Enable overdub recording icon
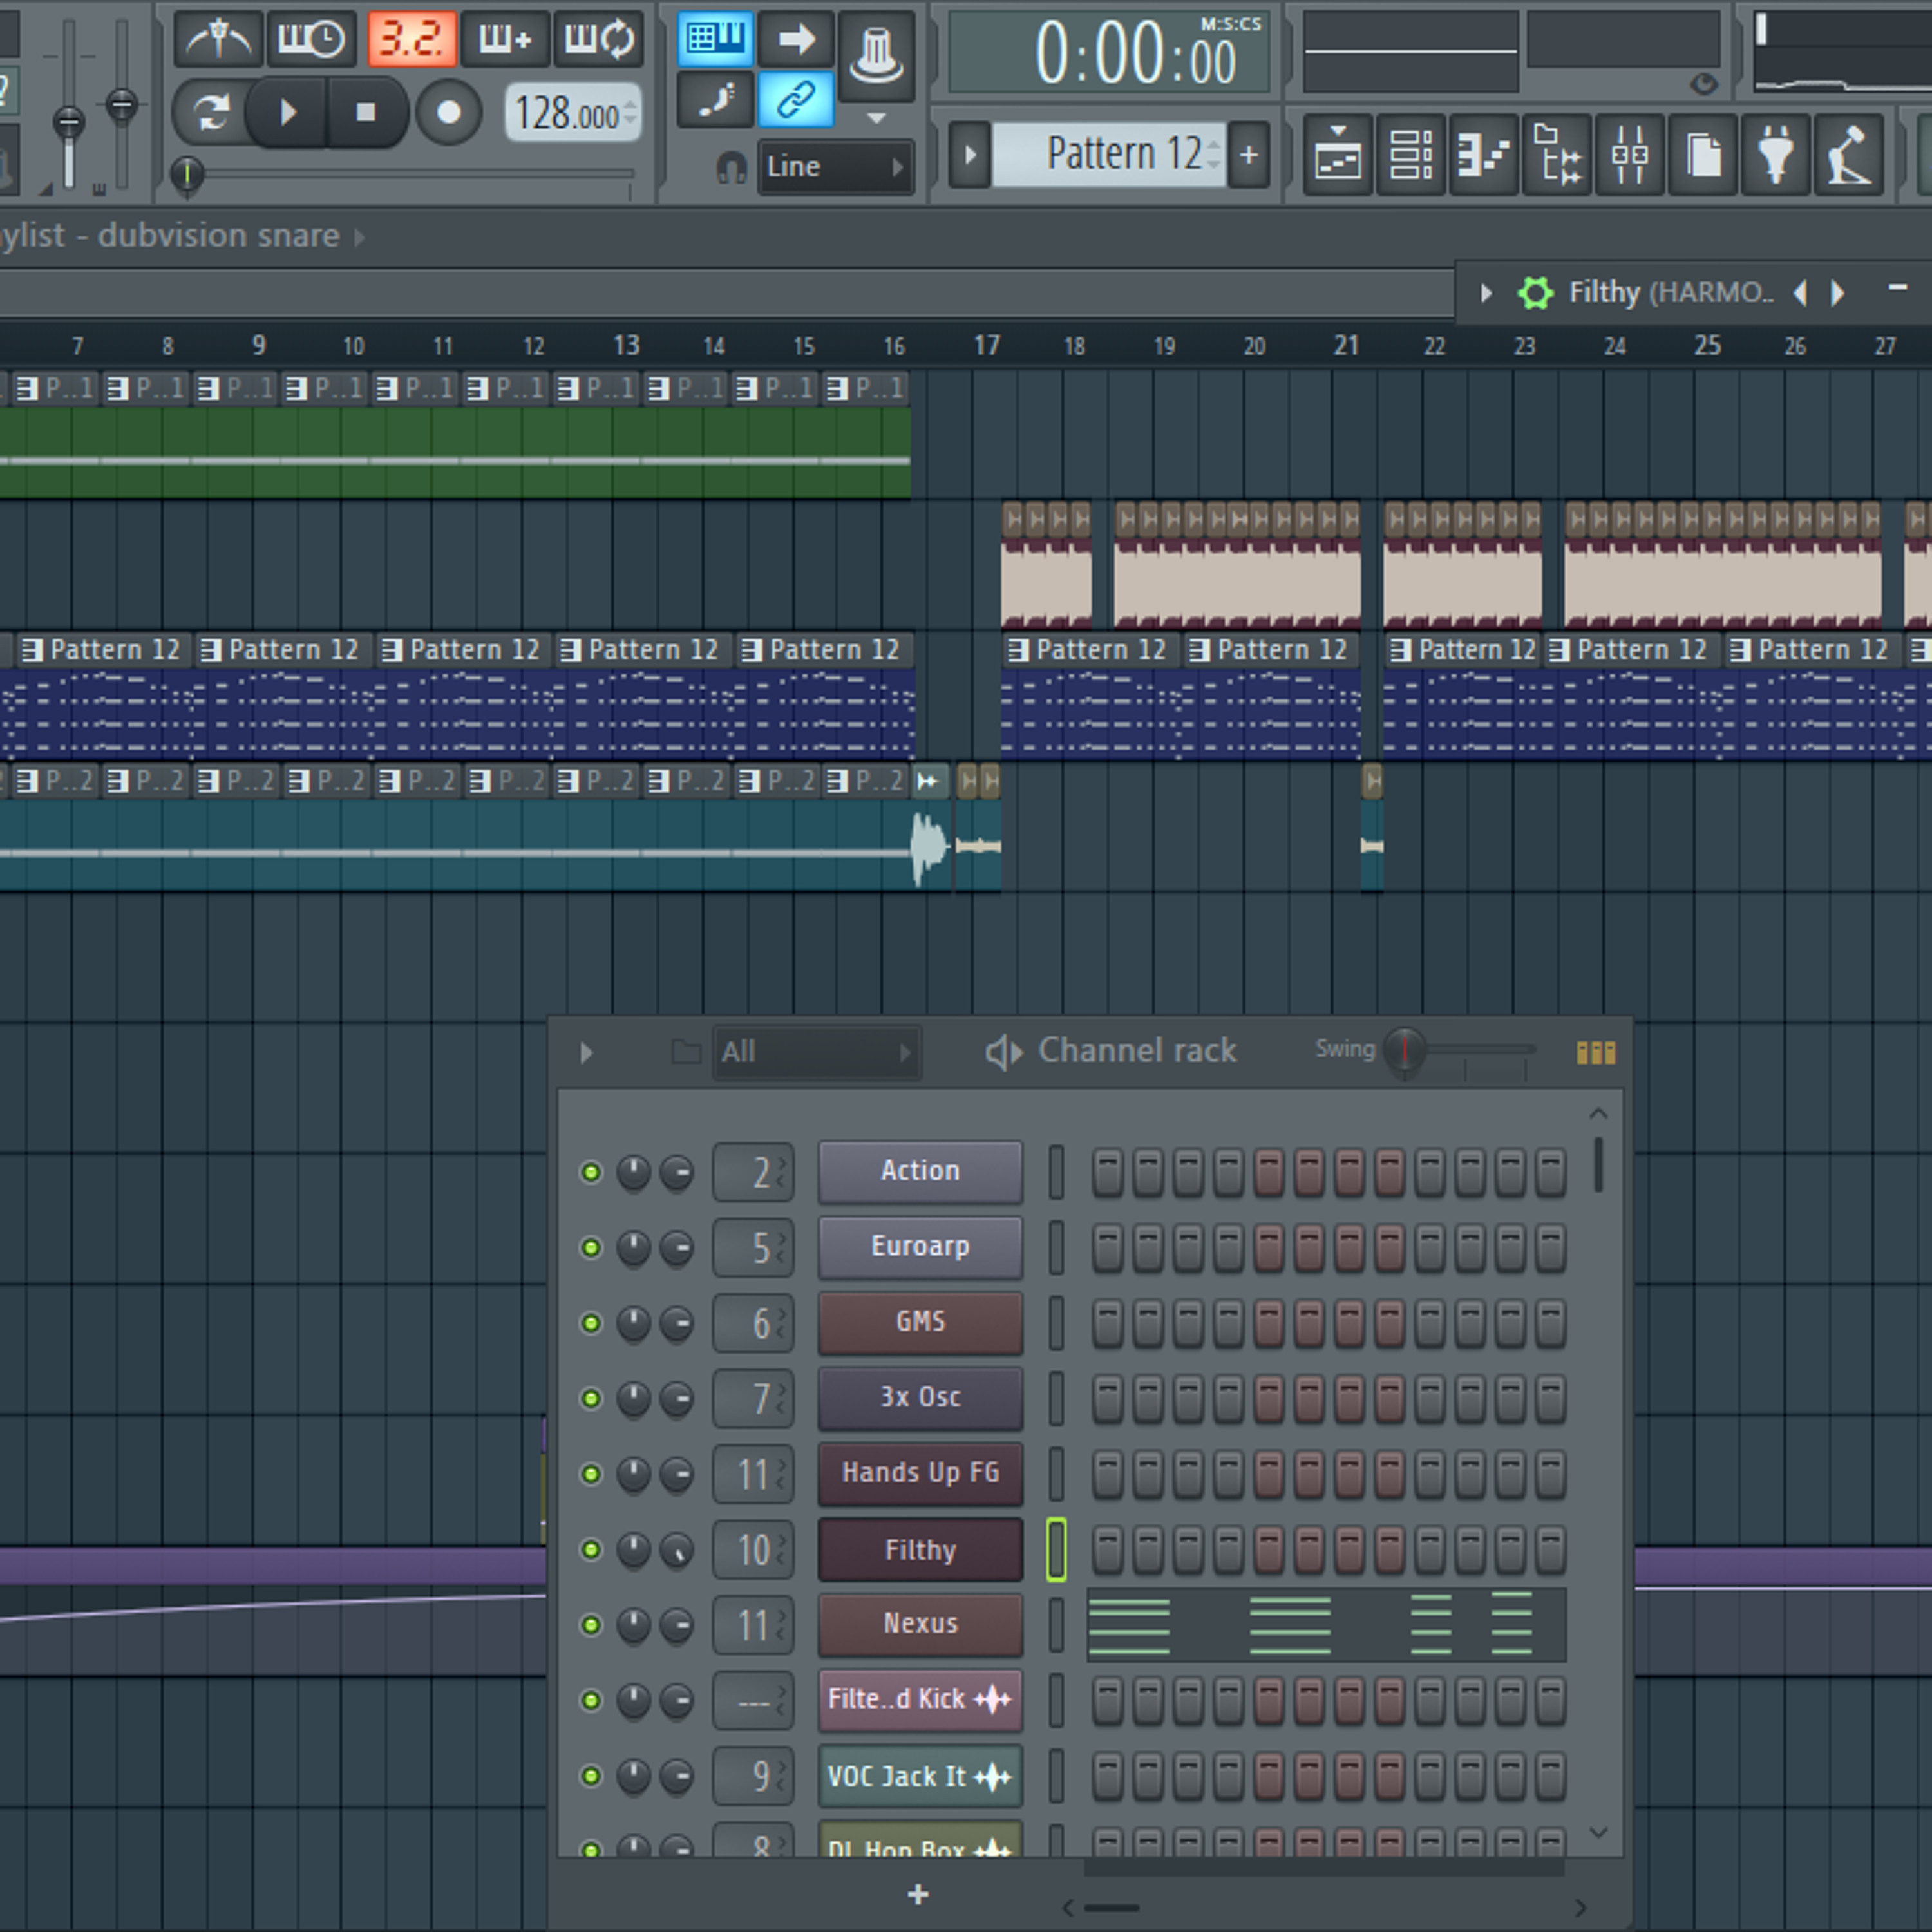 [x=505, y=40]
